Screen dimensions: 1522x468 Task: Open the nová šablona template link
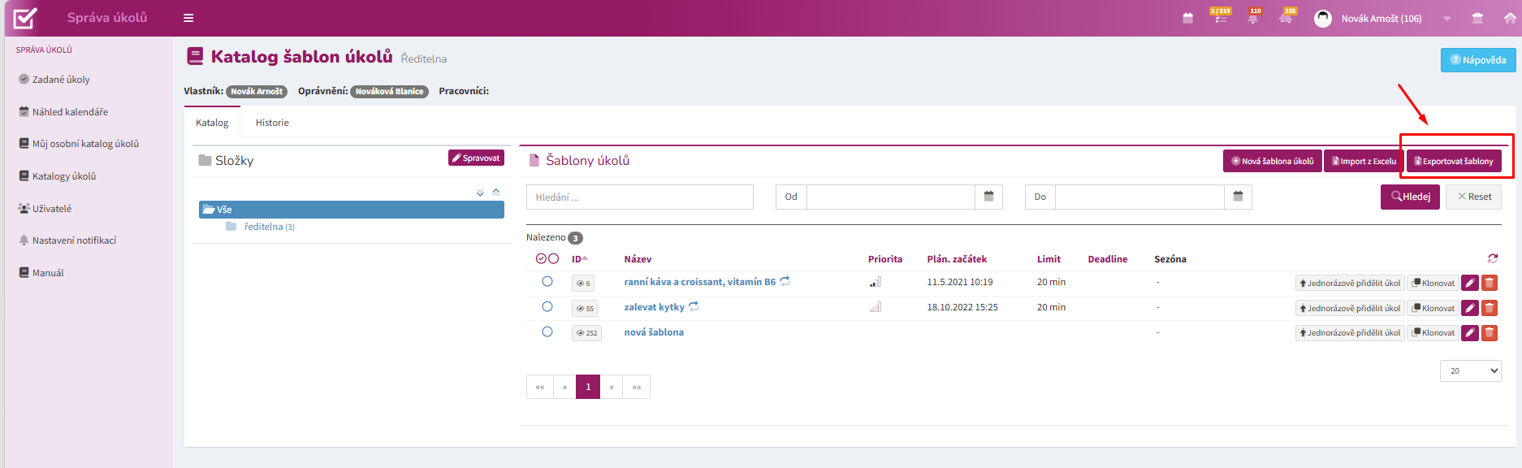tap(654, 332)
